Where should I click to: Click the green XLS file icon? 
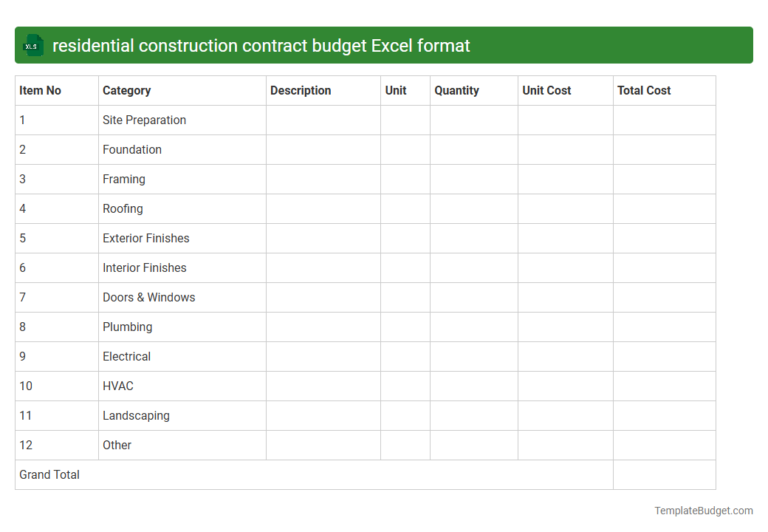(32, 45)
